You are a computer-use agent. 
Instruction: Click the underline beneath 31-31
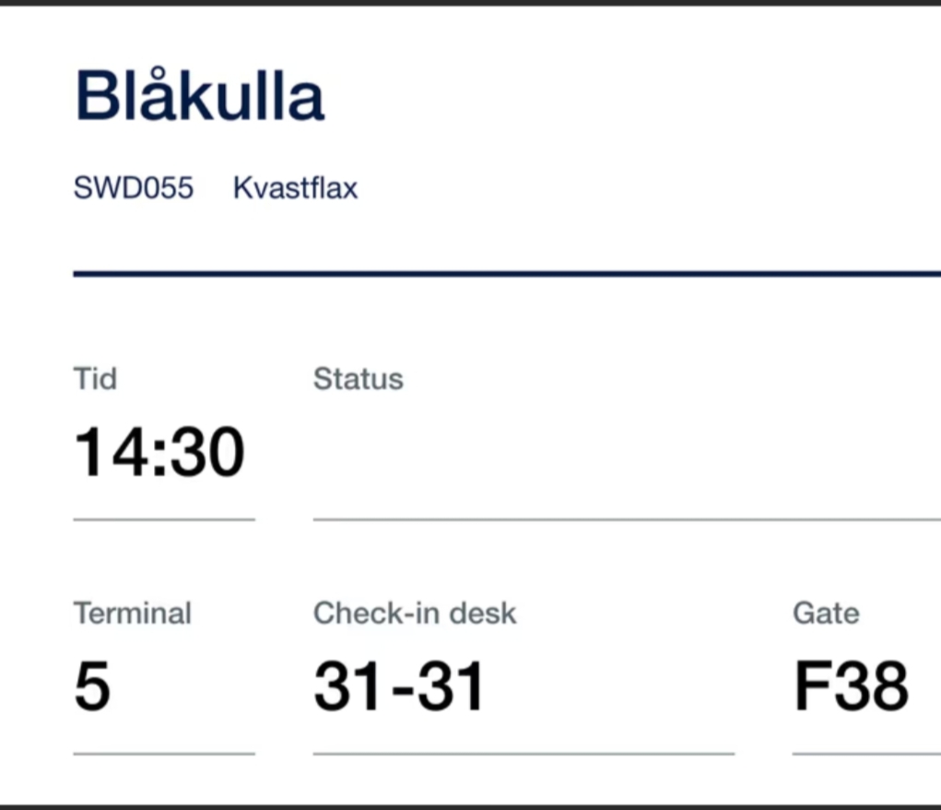coord(523,754)
